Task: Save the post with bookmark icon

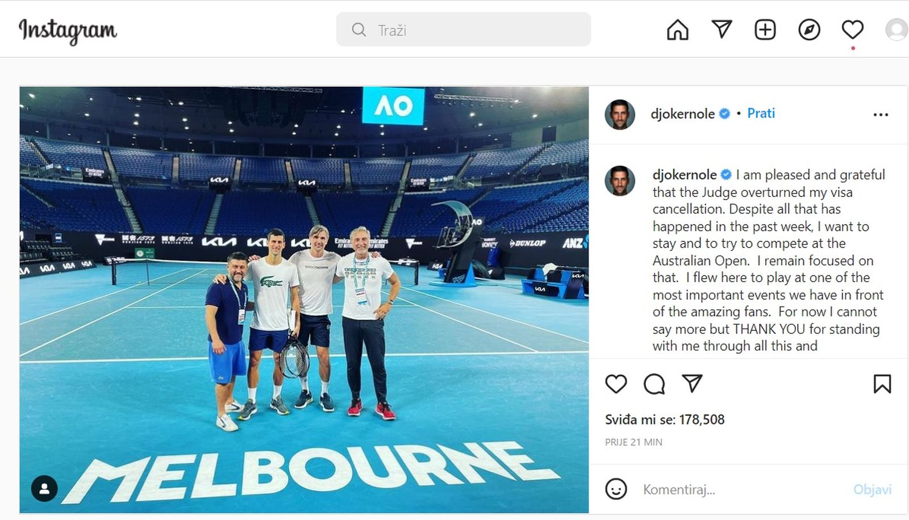Action: [882, 384]
